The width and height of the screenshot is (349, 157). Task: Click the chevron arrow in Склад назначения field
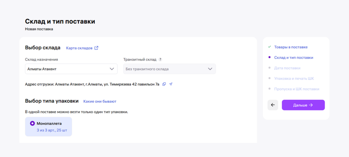click(x=112, y=69)
